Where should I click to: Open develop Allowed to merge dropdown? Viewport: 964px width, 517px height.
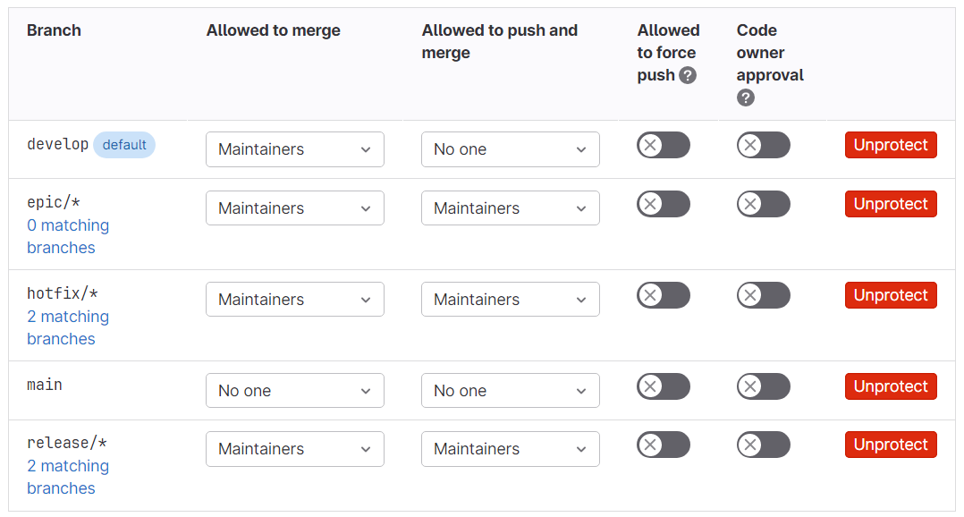pos(295,149)
